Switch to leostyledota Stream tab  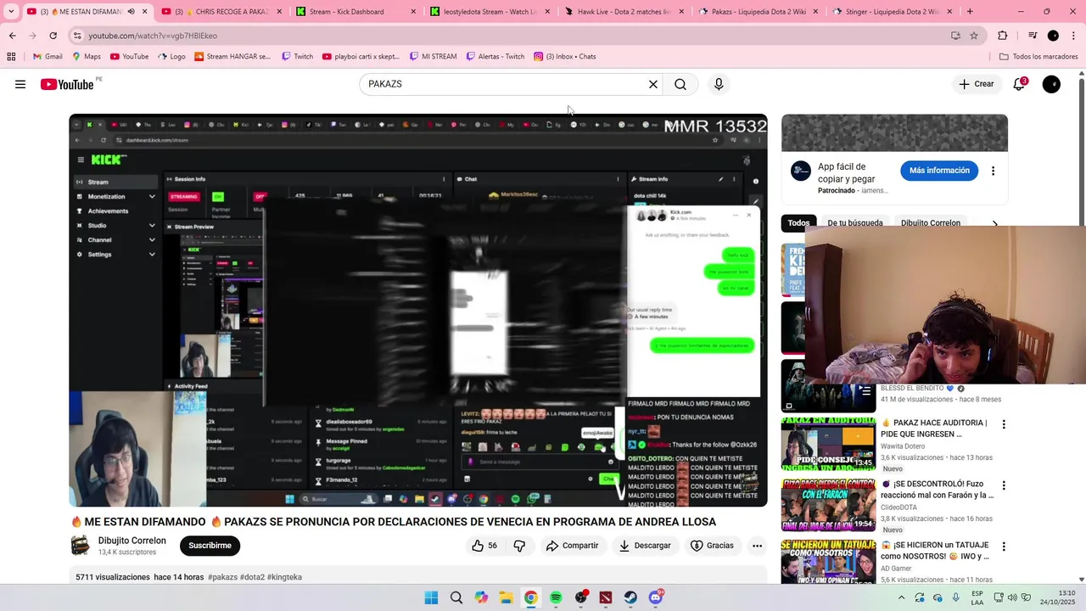click(490, 12)
